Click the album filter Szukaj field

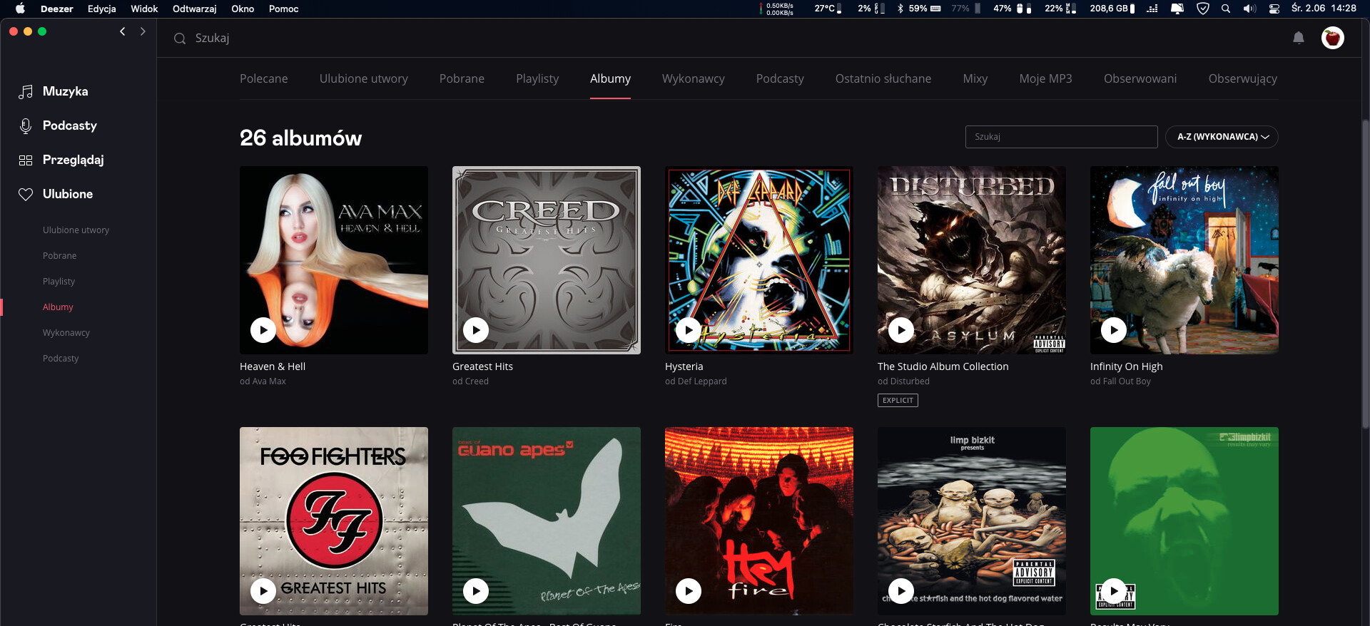pos(1061,137)
